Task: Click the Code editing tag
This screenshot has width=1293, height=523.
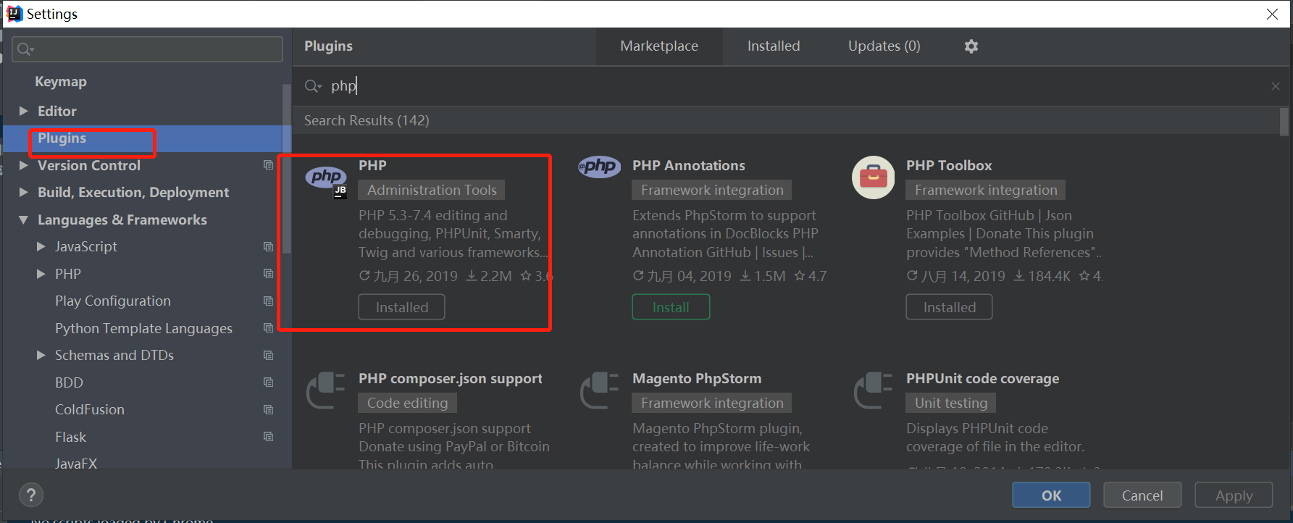Action: point(407,403)
